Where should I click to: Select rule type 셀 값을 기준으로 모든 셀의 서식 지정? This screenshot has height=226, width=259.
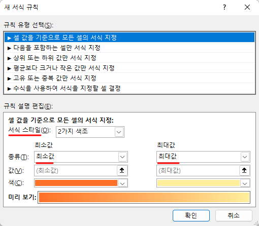click(129, 37)
